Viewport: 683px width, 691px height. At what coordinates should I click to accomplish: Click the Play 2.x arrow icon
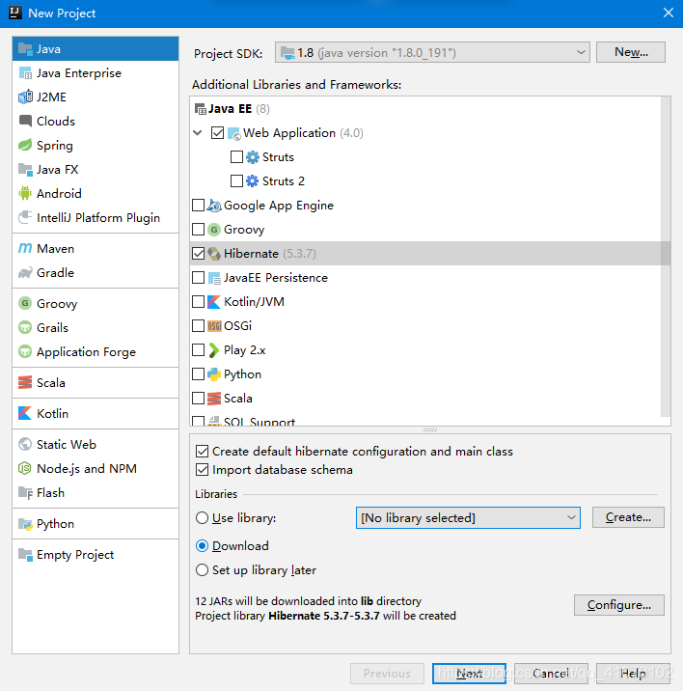(x=214, y=350)
